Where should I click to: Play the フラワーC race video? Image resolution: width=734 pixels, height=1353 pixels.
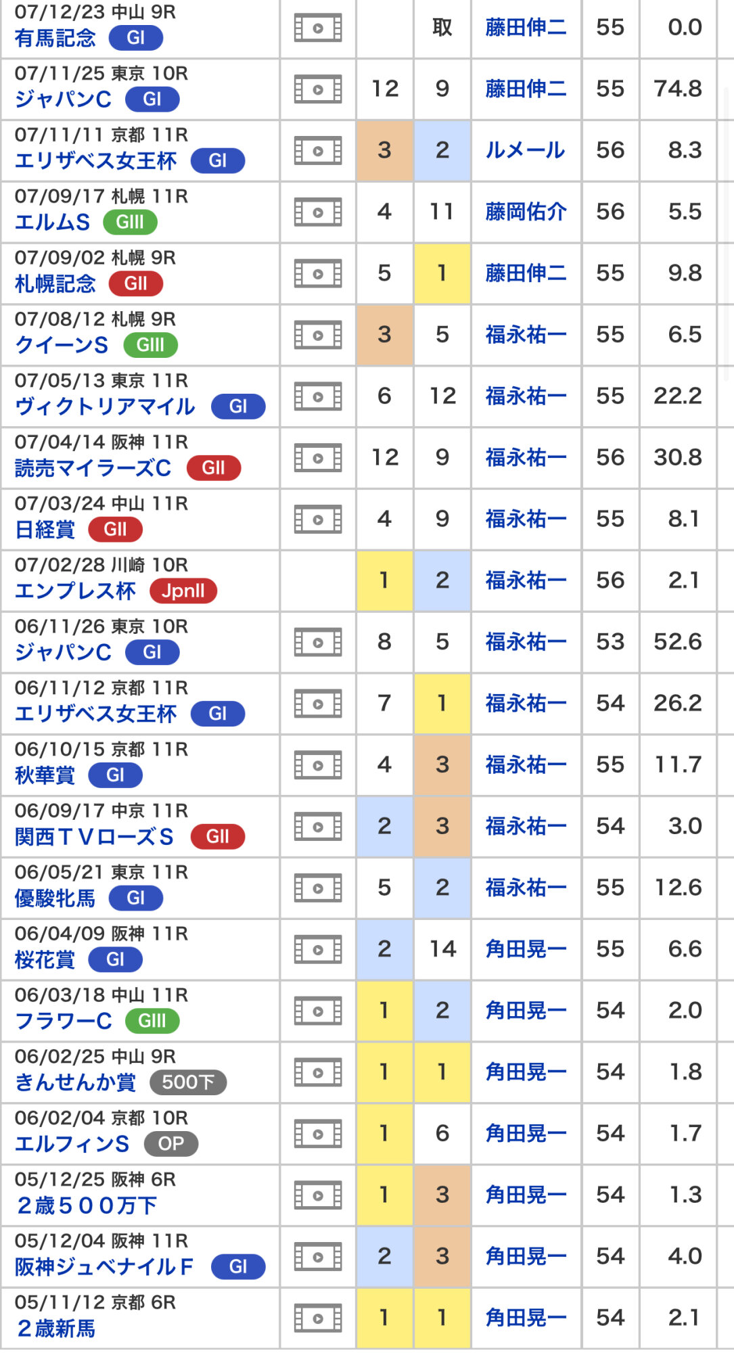[x=318, y=1011]
